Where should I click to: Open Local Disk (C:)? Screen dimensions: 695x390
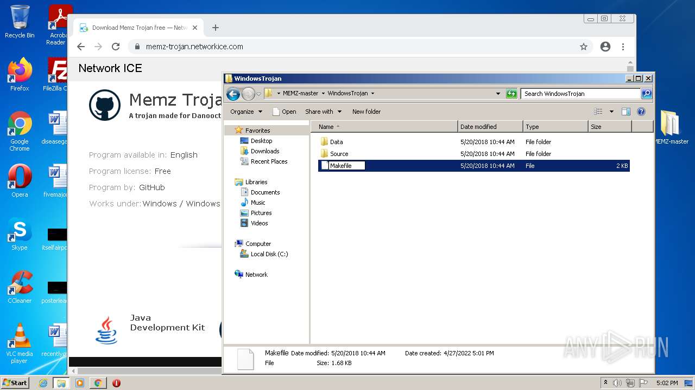(269, 254)
